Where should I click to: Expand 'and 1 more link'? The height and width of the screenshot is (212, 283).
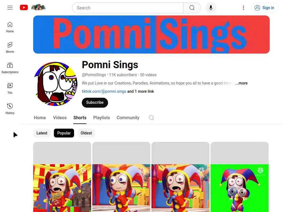pyautogui.click(x=140, y=91)
